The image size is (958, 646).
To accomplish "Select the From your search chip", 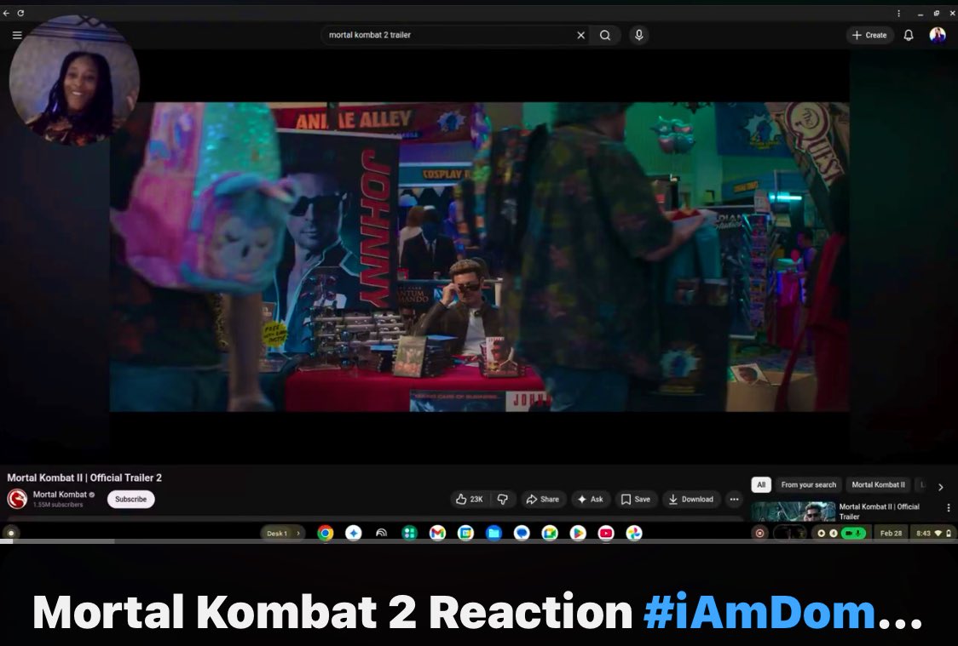I will [808, 485].
